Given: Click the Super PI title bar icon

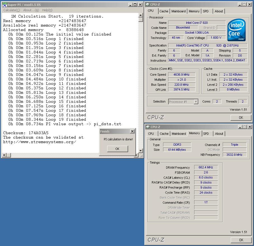Looking at the screenshot, I should tap(4, 5).
